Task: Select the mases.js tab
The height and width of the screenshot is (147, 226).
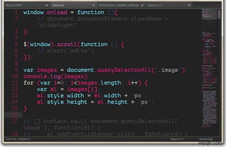Action: pyautogui.click(x=73, y=5)
